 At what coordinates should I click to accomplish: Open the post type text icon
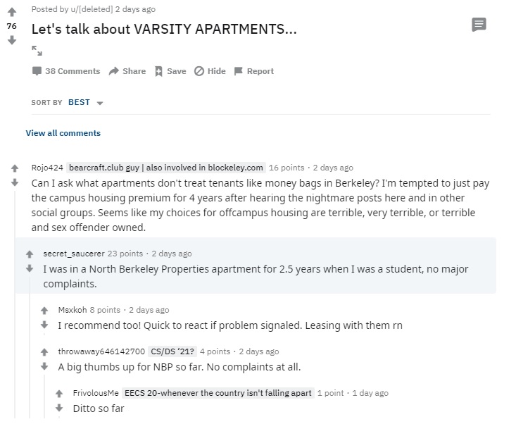479,25
